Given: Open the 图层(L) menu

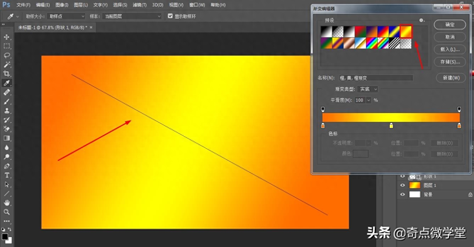Looking at the screenshot, I should (x=81, y=5).
